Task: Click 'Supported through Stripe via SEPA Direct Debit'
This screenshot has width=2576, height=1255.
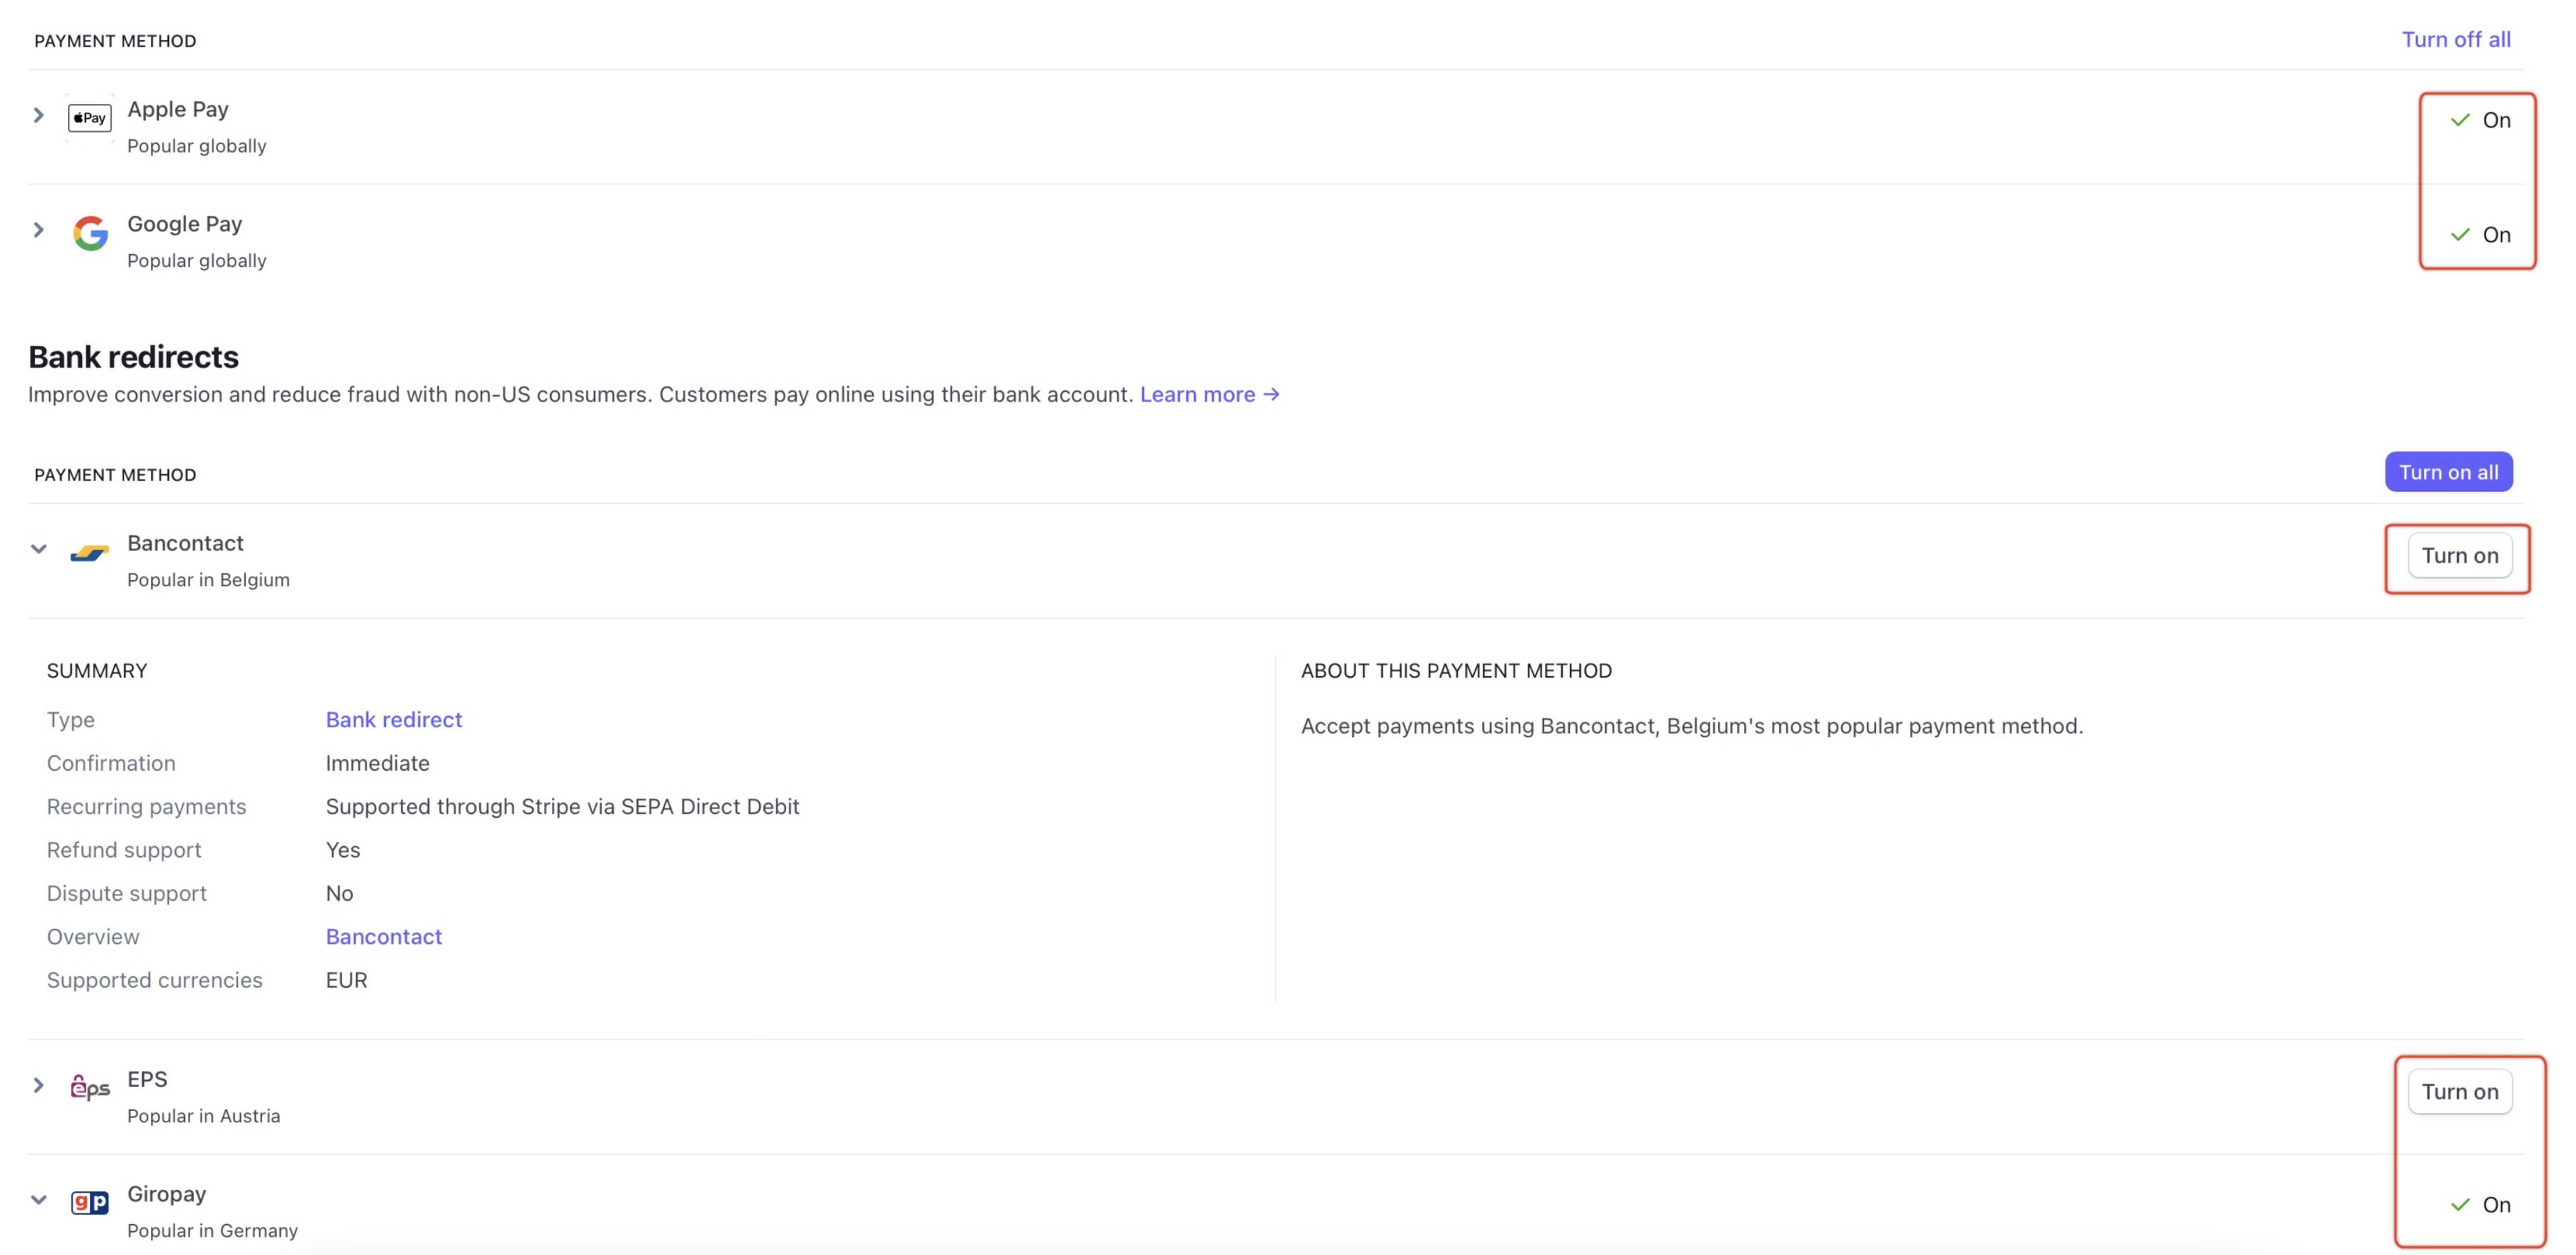Action: [562, 806]
